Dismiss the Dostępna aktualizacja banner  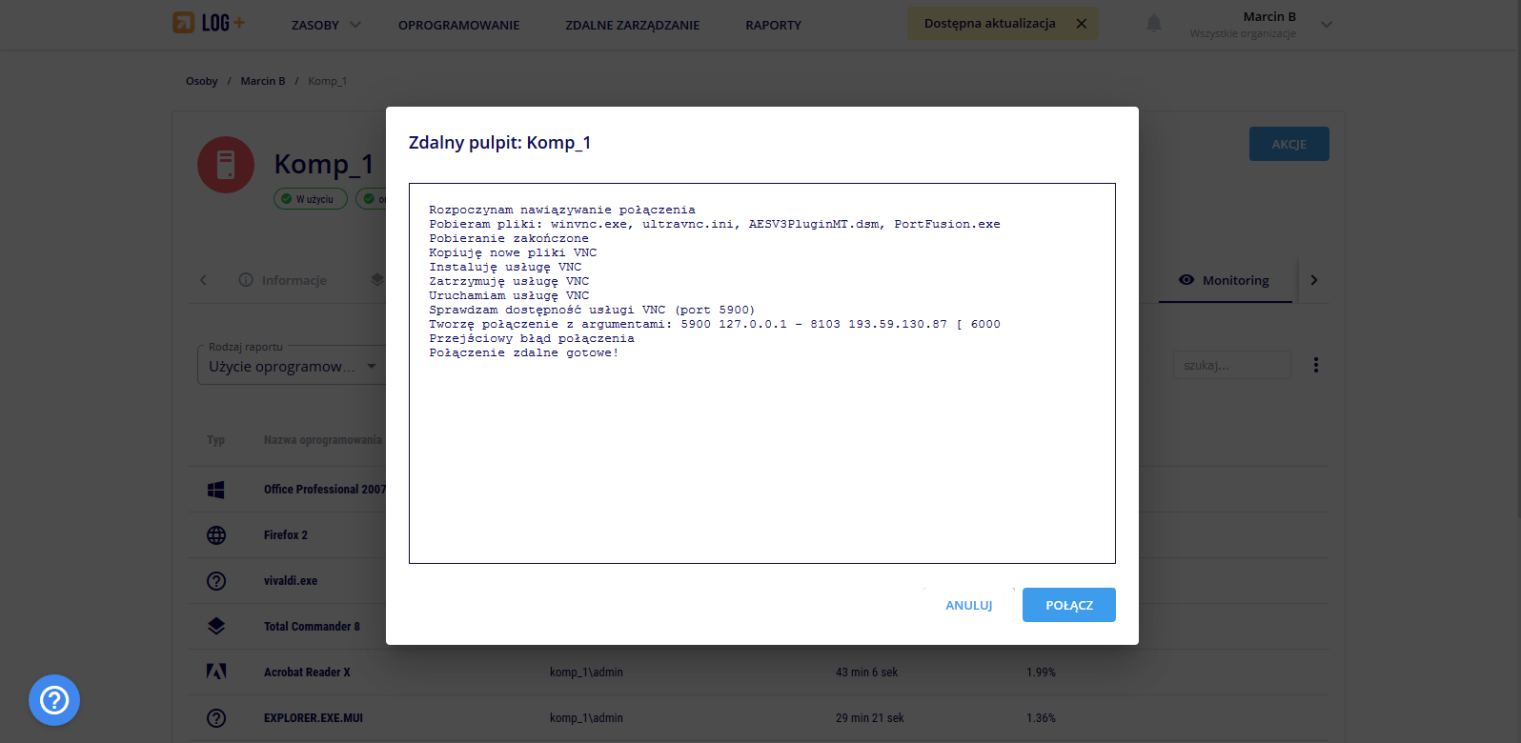click(x=1081, y=24)
